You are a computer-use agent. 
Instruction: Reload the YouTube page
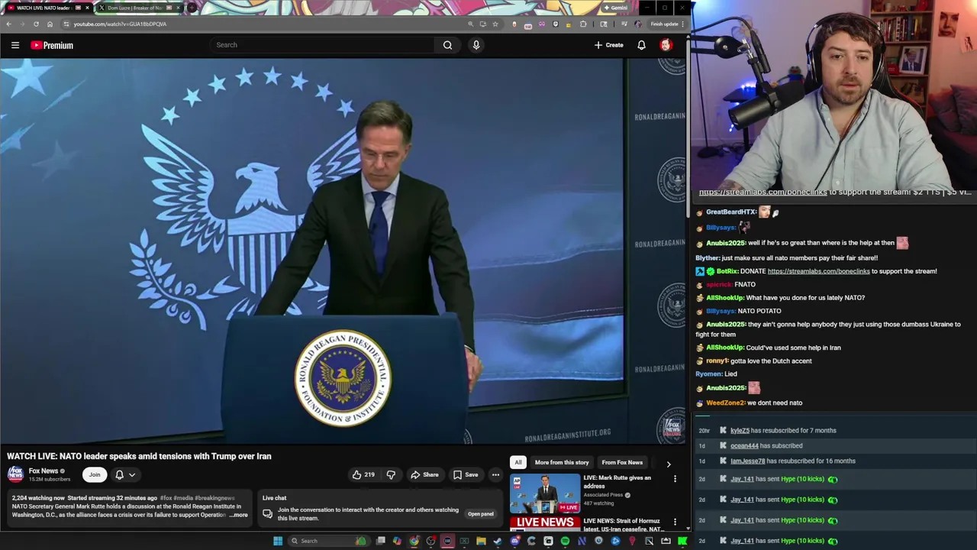pos(36,24)
